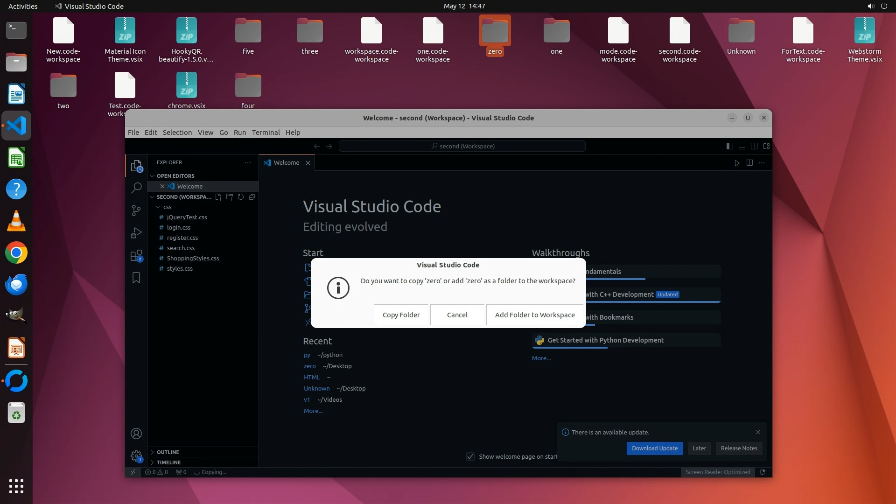Open Source Control view icon
This screenshot has width=896, height=504.
[x=136, y=210]
